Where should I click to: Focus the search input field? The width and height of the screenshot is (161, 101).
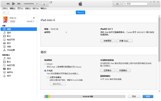tap(135, 4)
